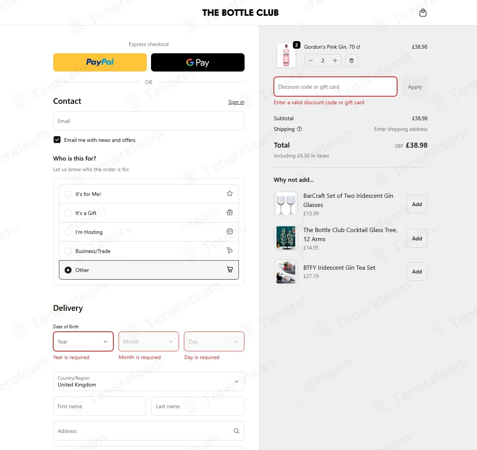Select the It's for Me! radio option
This screenshot has height=450, width=477.
[x=68, y=194]
